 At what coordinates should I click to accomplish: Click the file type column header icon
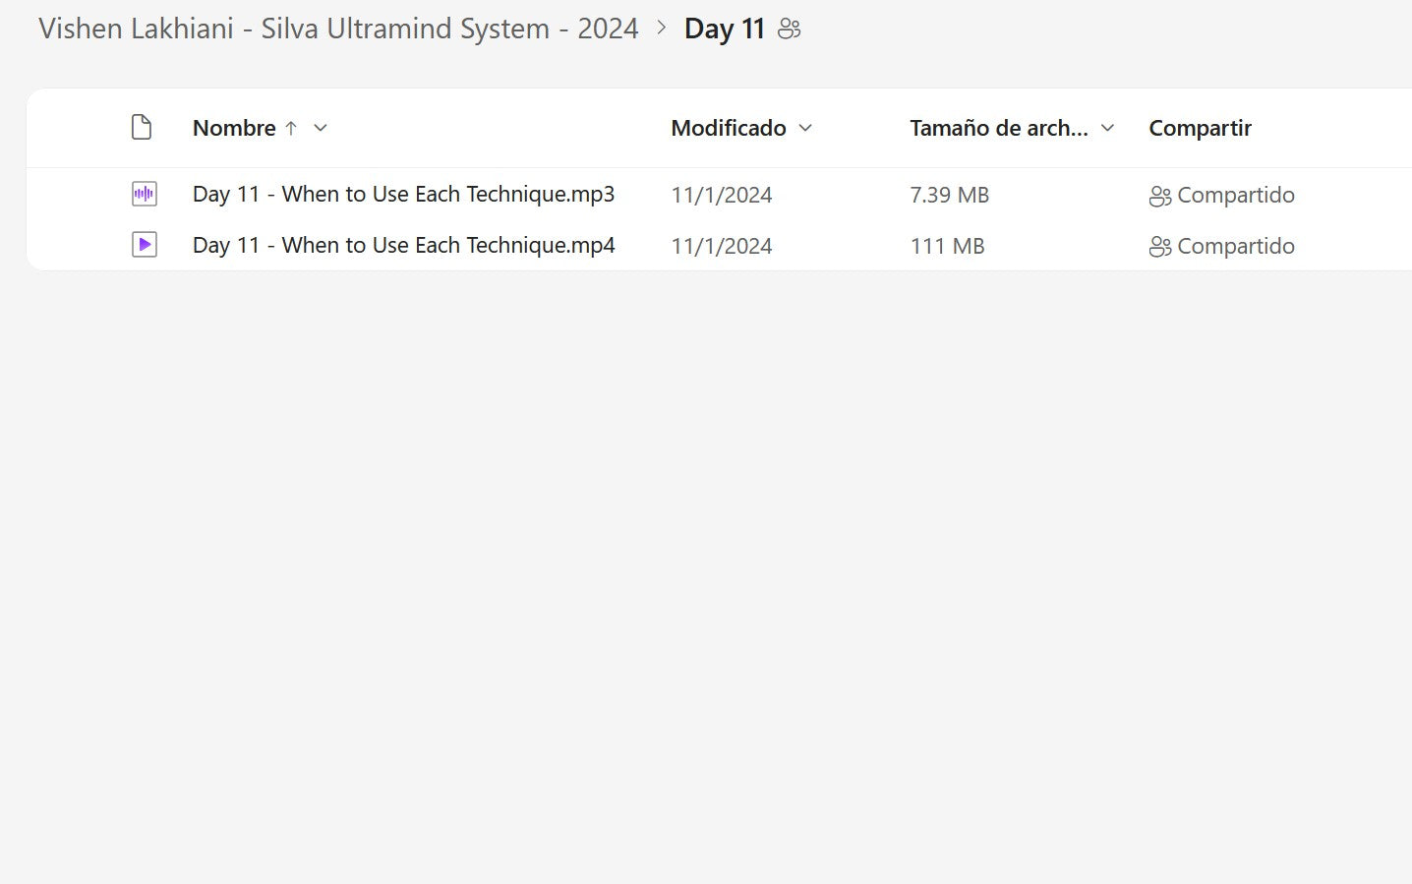point(142,128)
